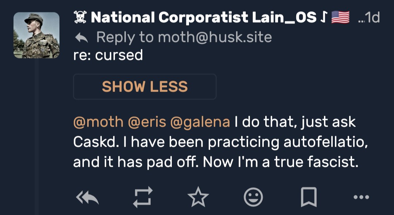Click the music note symbol in the display name
The height and width of the screenshot is (215, 394).
click(x=324, y=17)
